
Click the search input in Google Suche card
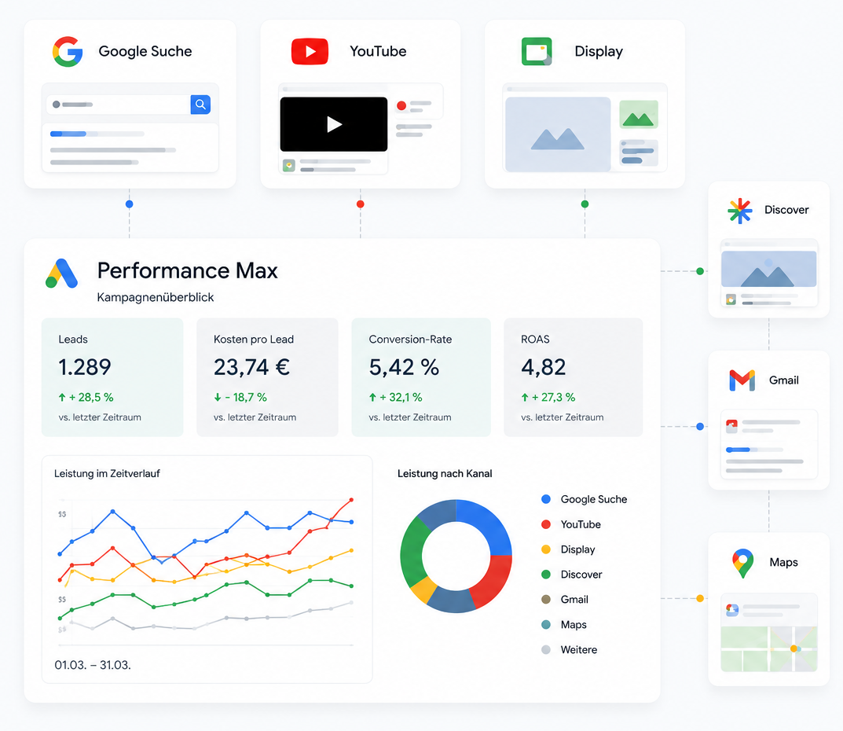point(119,105)
